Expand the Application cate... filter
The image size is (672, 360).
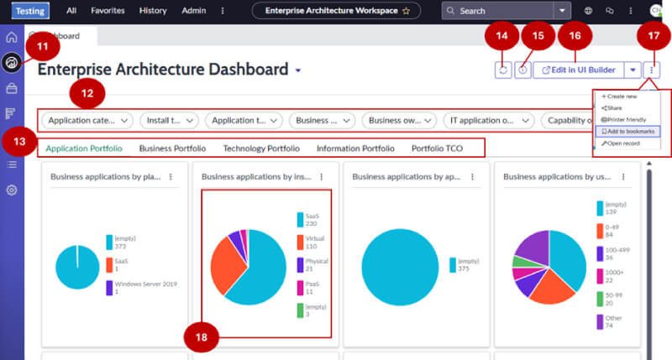coord(87,121)
